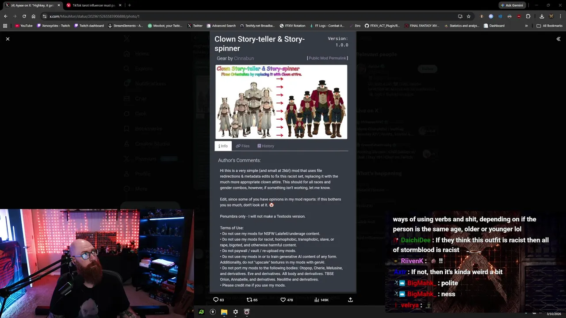
Task: Open the Dashboard bookmark
Action: 494,26
